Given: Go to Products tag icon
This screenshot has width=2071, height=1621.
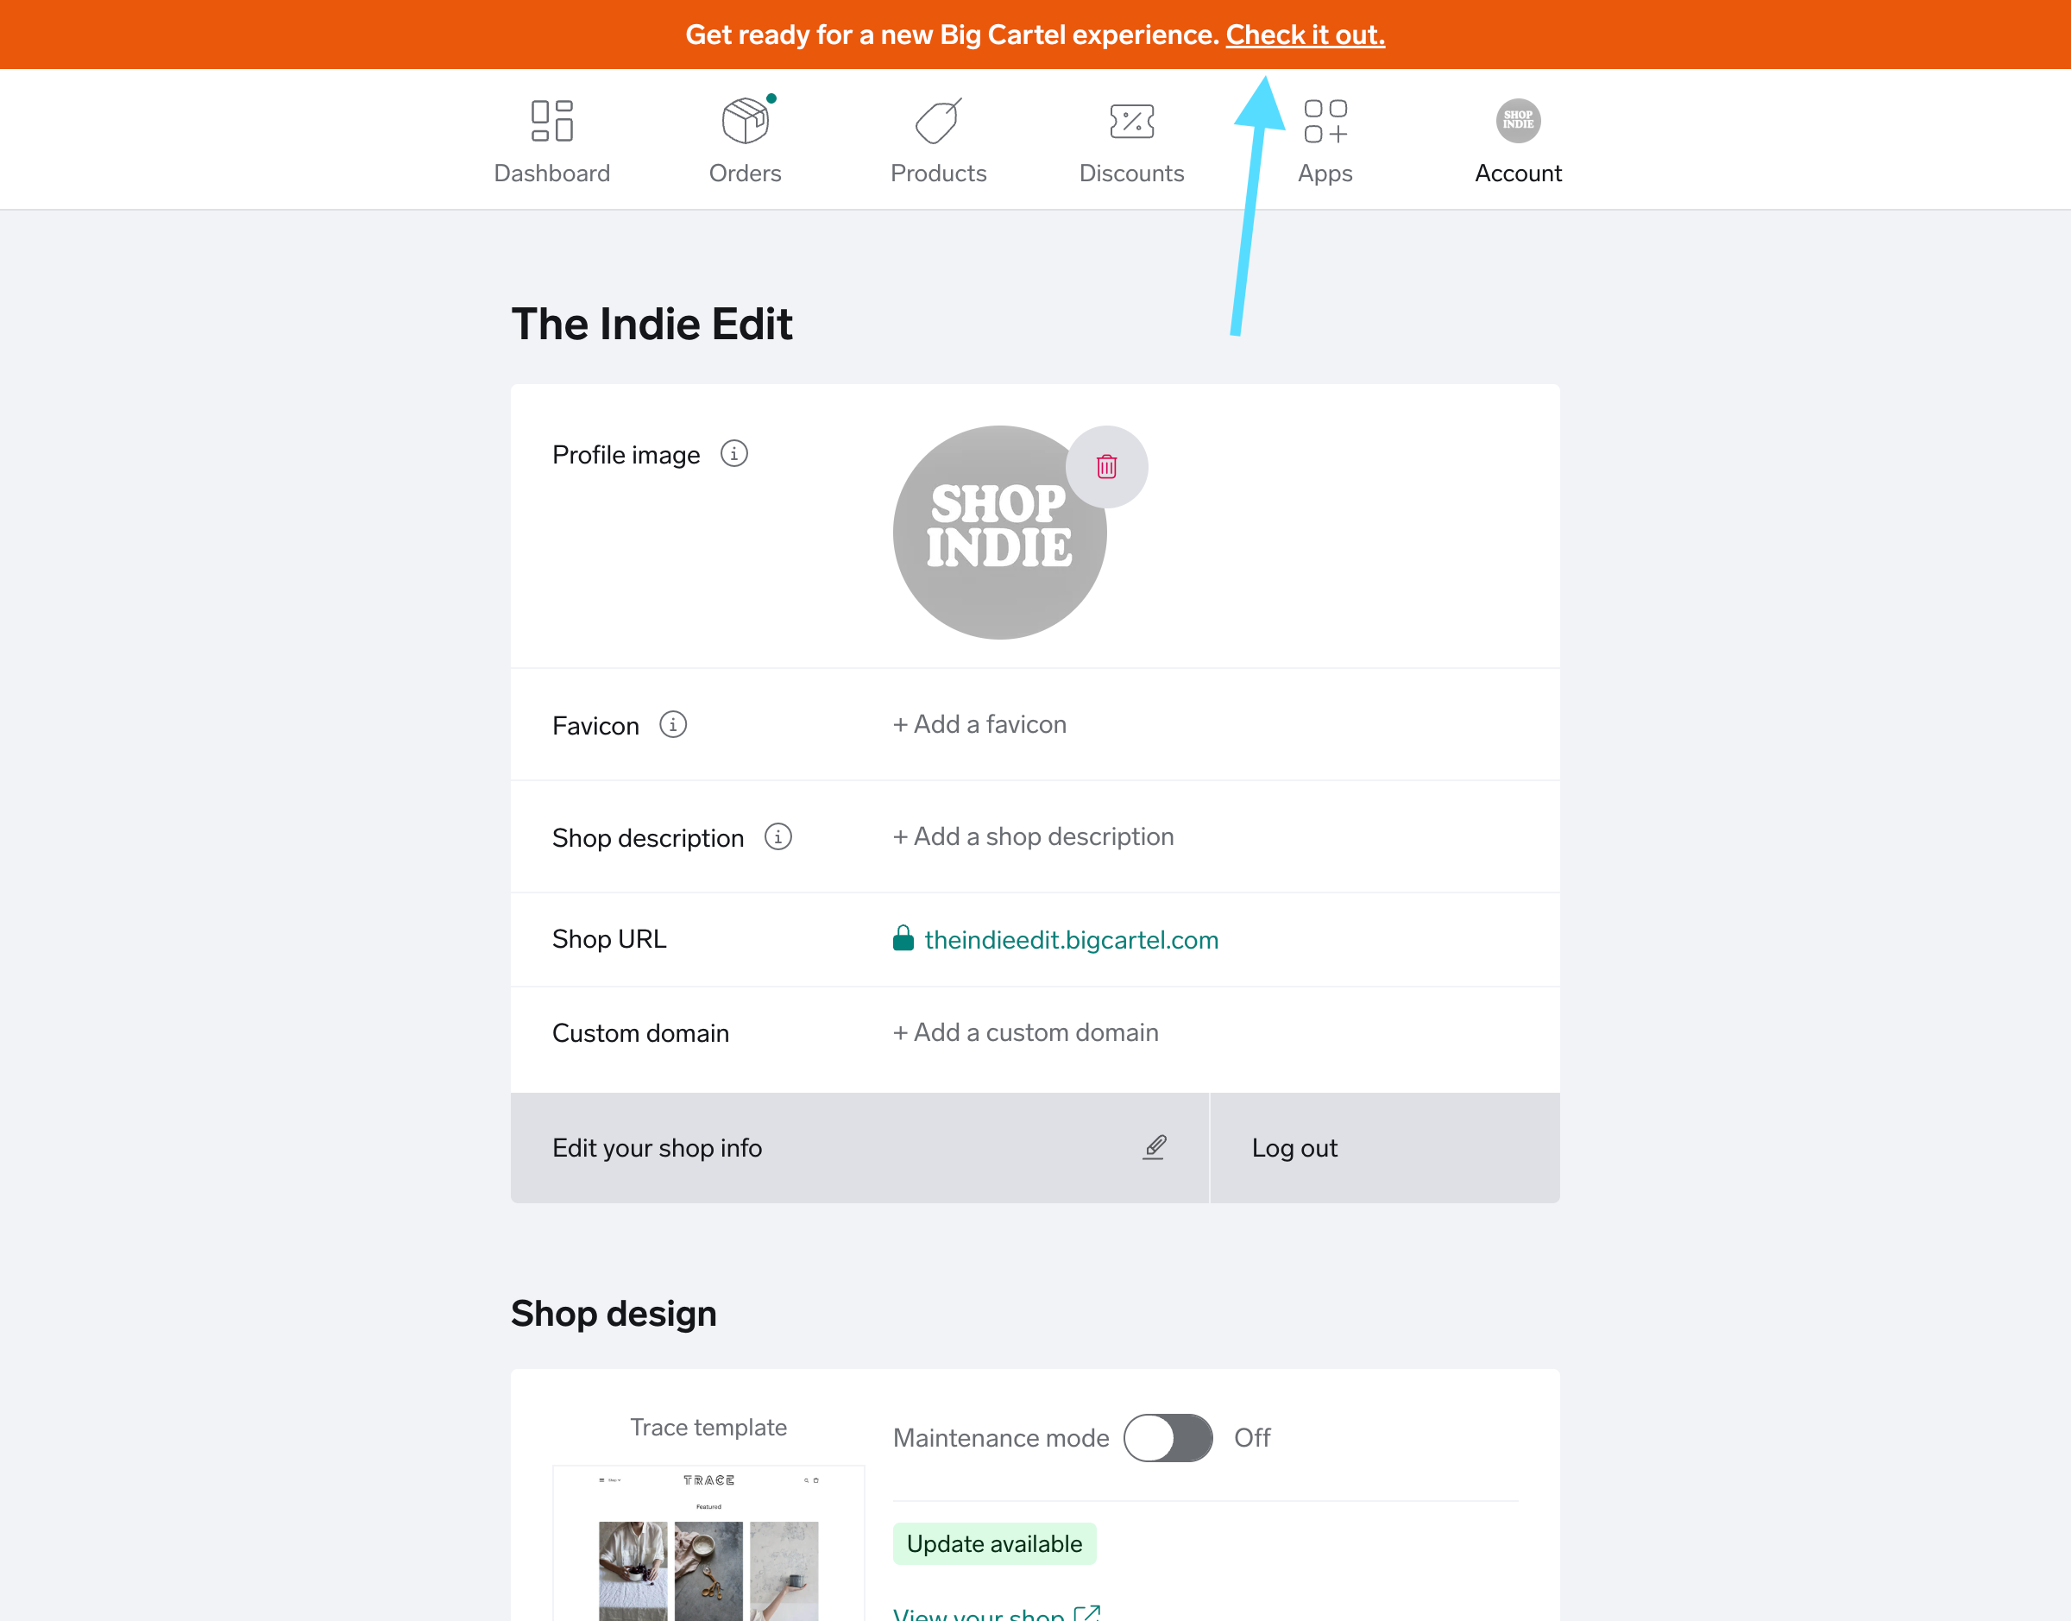Looking at the screenshot, I should pos(937,121).
